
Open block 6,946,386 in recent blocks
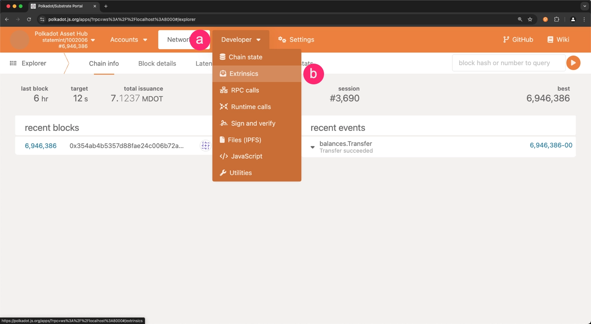click(41, 145)
